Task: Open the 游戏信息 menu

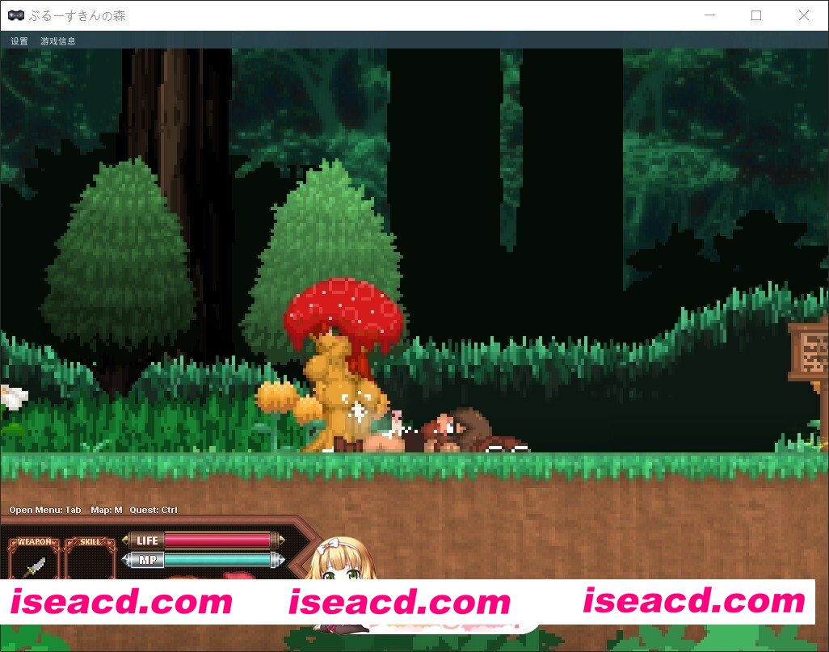Action: point(58,40)
